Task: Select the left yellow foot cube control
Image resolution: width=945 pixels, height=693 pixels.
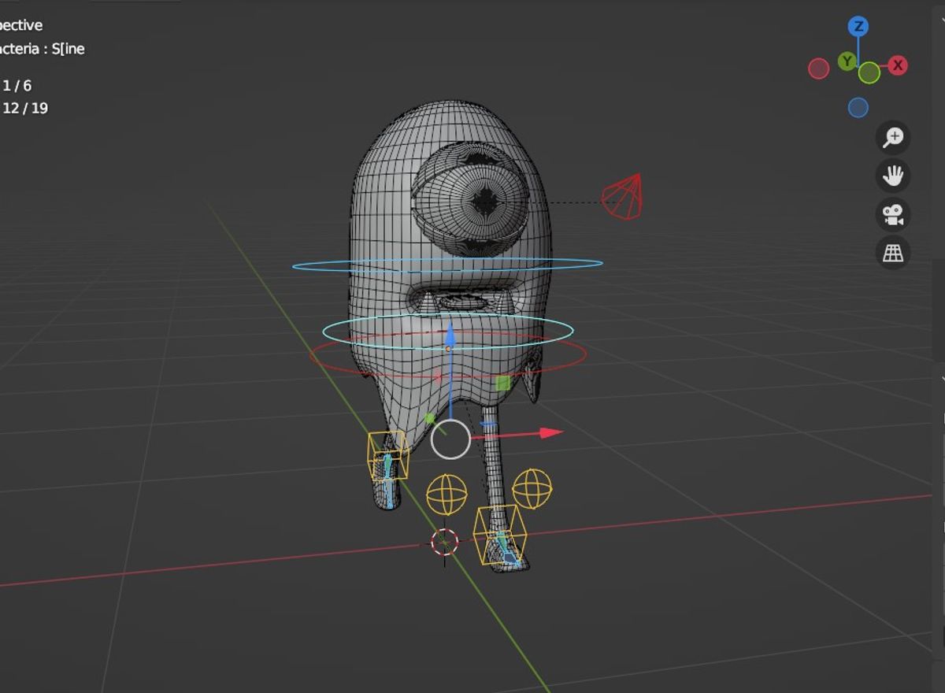Action: [387, 454]
